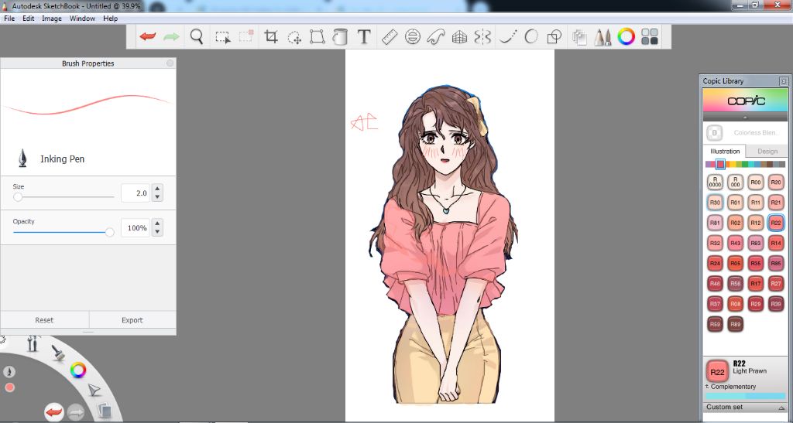793x423 pixels.
Task: Click the lagoon Undo arrow
Action: (53, 412)
